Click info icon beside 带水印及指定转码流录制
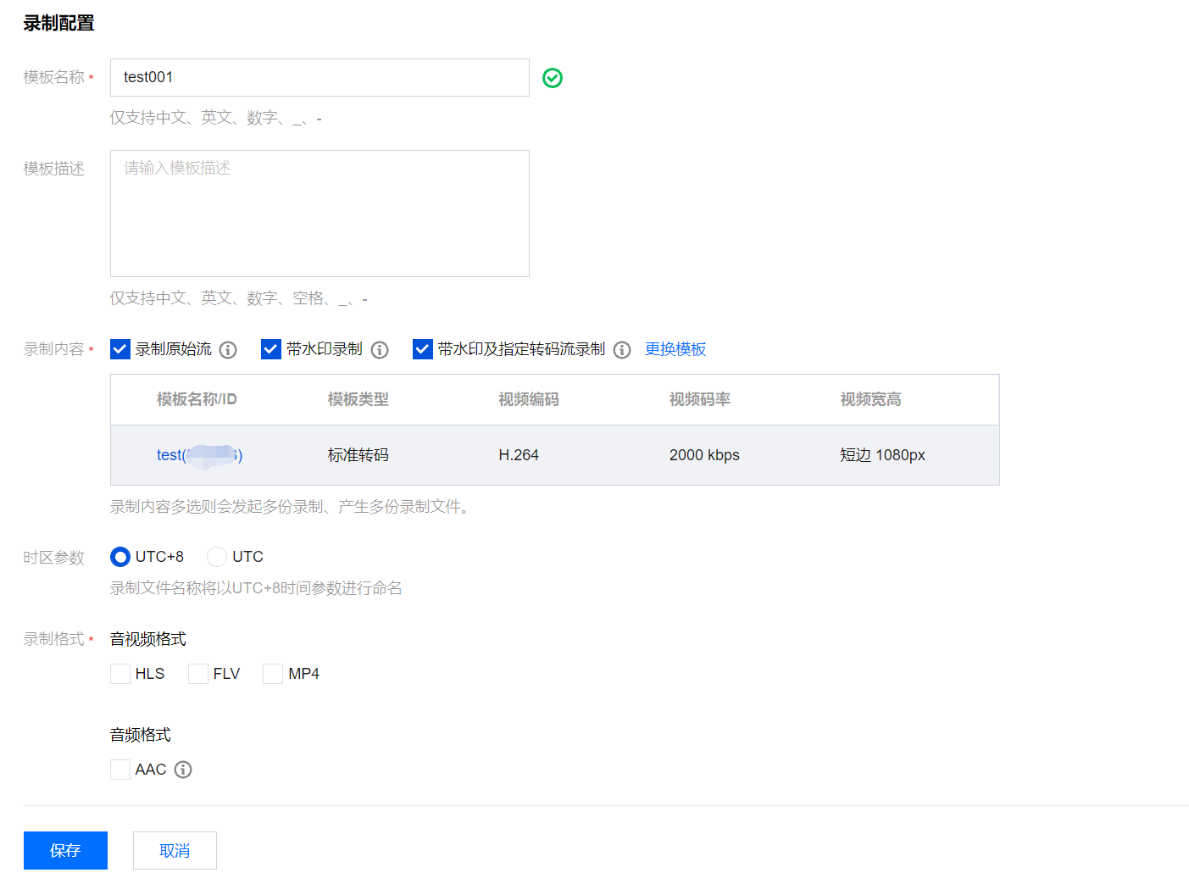The height and width of the screenshot is (884, 1189). [x=622, y=349]
